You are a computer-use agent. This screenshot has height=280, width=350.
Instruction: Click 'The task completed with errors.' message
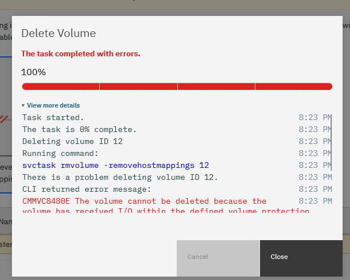tap(80, 53)
